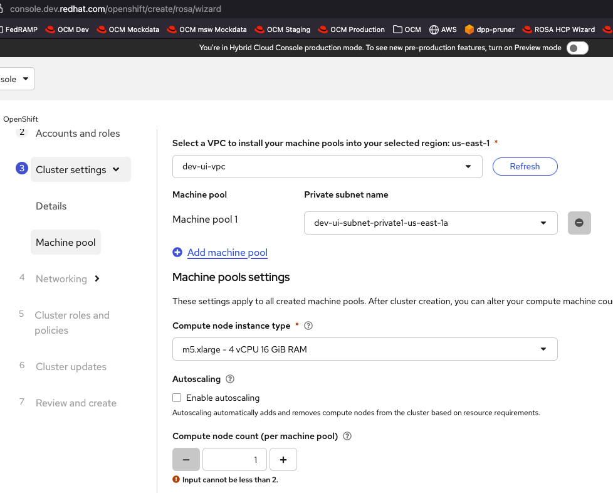This screenshot has height=493, width=613.
Task: Open the VPC dropdown showing dev-ui-vpc
Action: click(x=327, y=167)
